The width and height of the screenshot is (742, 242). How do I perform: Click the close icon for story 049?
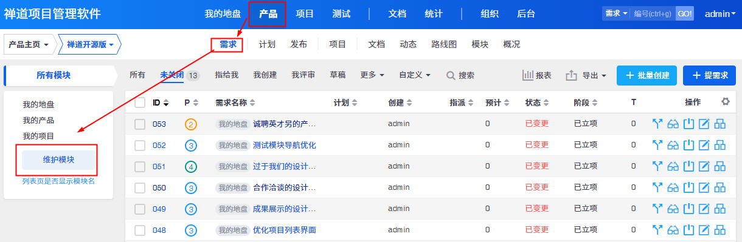[688, 209]
